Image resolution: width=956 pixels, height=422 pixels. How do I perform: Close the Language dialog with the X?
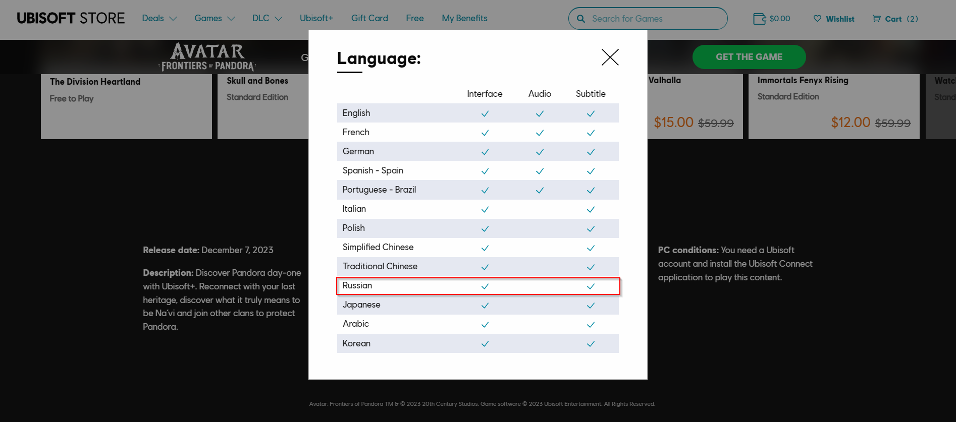pyautogui.click(x=610, y=57)
